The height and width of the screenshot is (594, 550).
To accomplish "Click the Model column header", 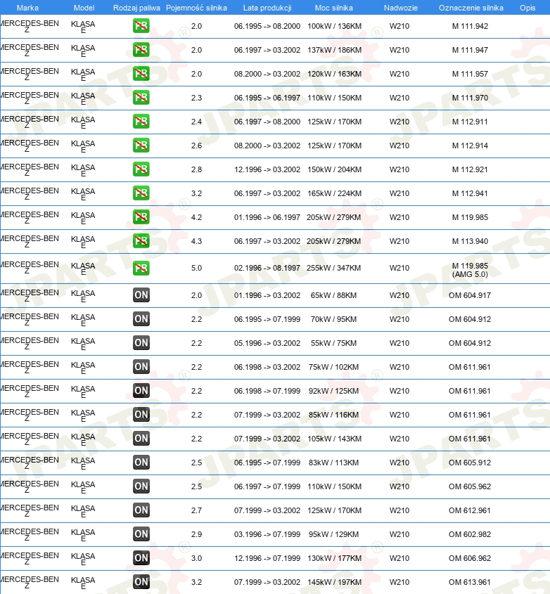I will (84, 8).
